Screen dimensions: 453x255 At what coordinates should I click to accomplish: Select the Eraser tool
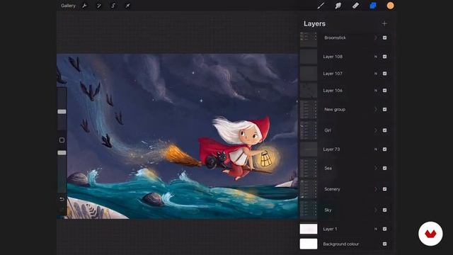click(x=355, y=6)
